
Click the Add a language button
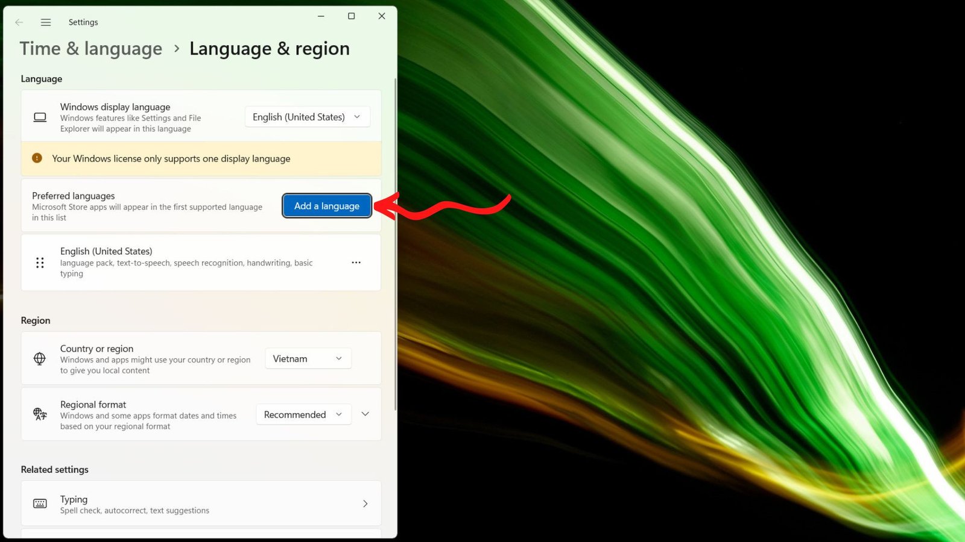tap(327, 206)
